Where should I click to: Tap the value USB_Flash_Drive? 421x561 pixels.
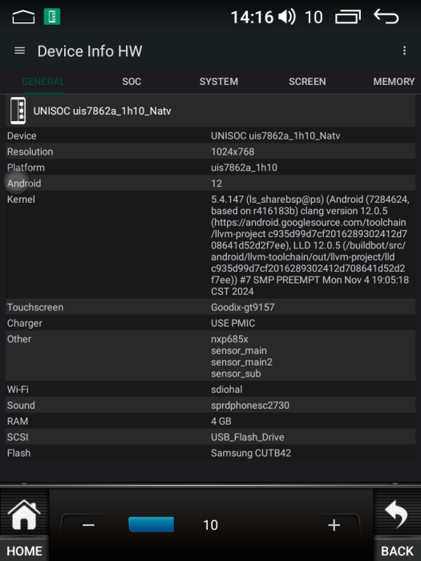[247, 438]
